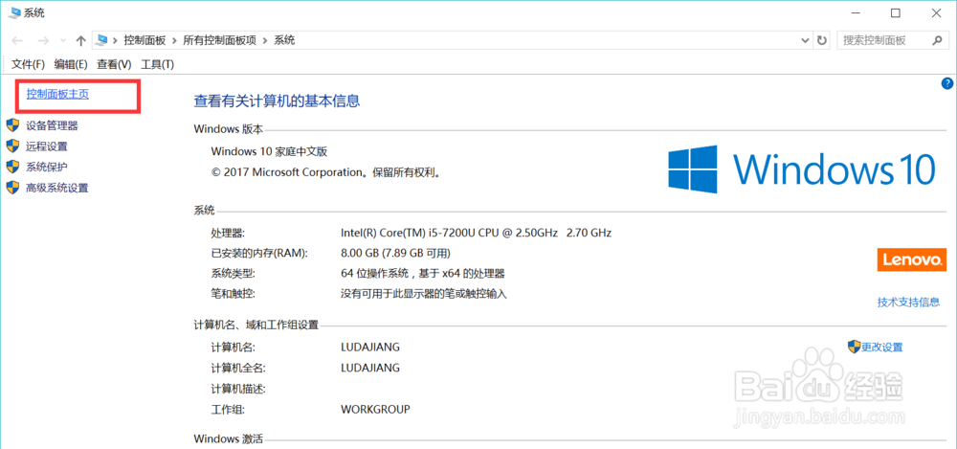Image resolution: width=957 pixels, height=449 pixels.
Task: Select 所有控制面板项 breadcrumb
Action: click(220, 40)
